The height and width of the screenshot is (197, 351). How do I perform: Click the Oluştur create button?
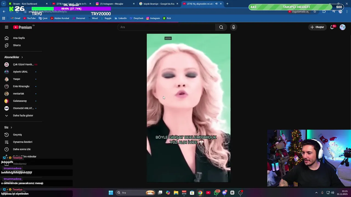[x=317, y=27]
